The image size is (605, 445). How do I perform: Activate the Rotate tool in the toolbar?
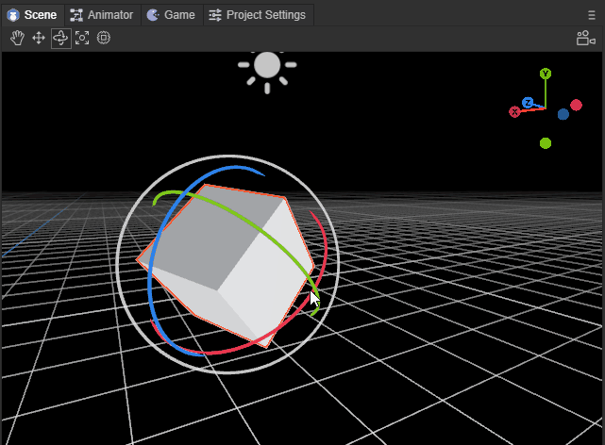click(x=60, y=38)
